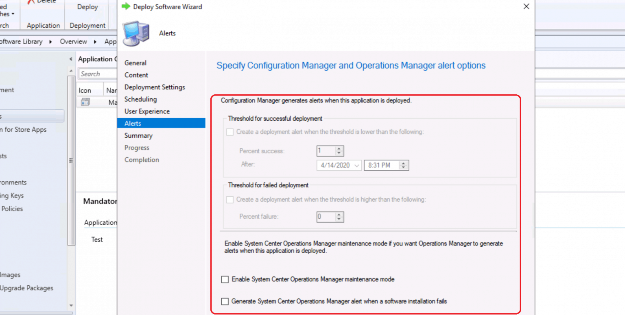The image size is (625, 315).
Task: Collapse the navigation pane arrow
Action: [71, 59]
